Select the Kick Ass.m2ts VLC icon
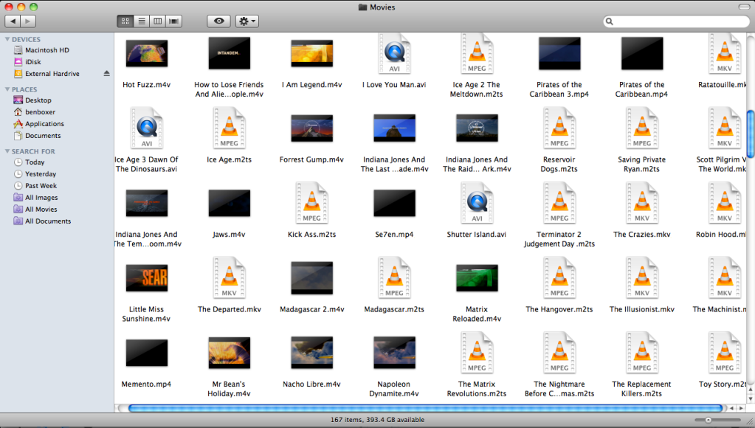755x428 pixels. click(312, 203)
